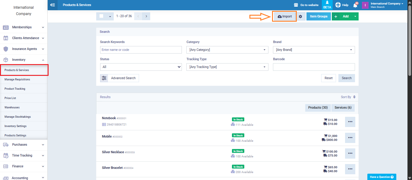The width and height of the screenshot is (412, 180).
Task: Click the sidebar collapse arrow icon
Action: (x=52, y=5)
